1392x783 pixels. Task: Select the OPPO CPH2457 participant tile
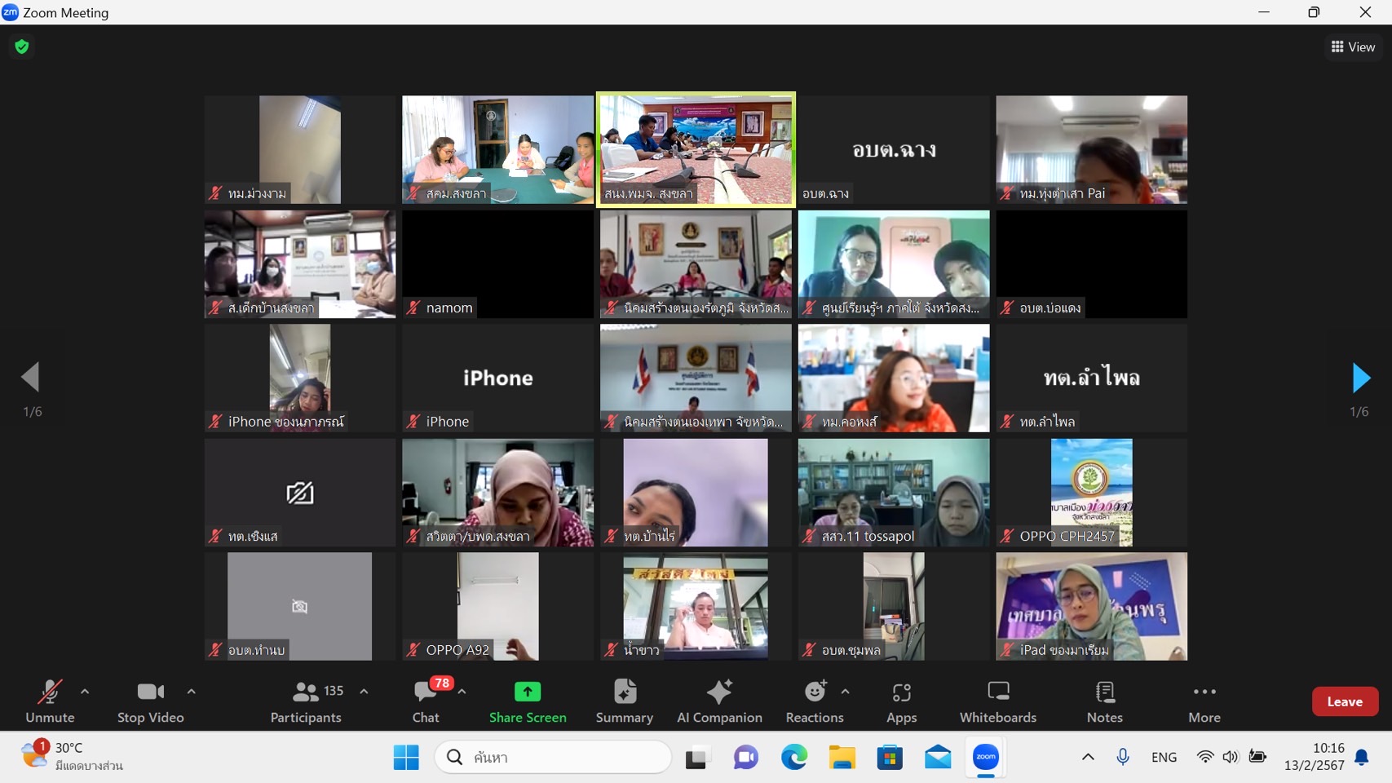click(1091, 492)
